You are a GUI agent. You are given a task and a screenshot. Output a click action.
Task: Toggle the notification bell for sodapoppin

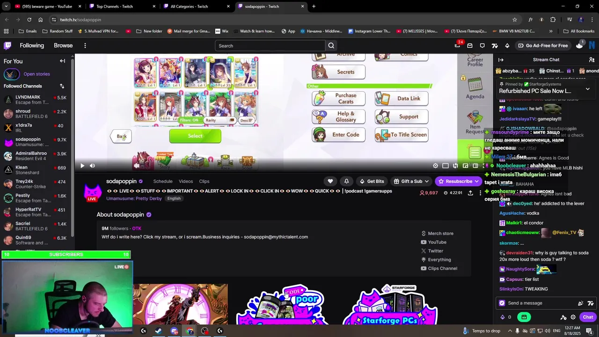coord(346,181)
